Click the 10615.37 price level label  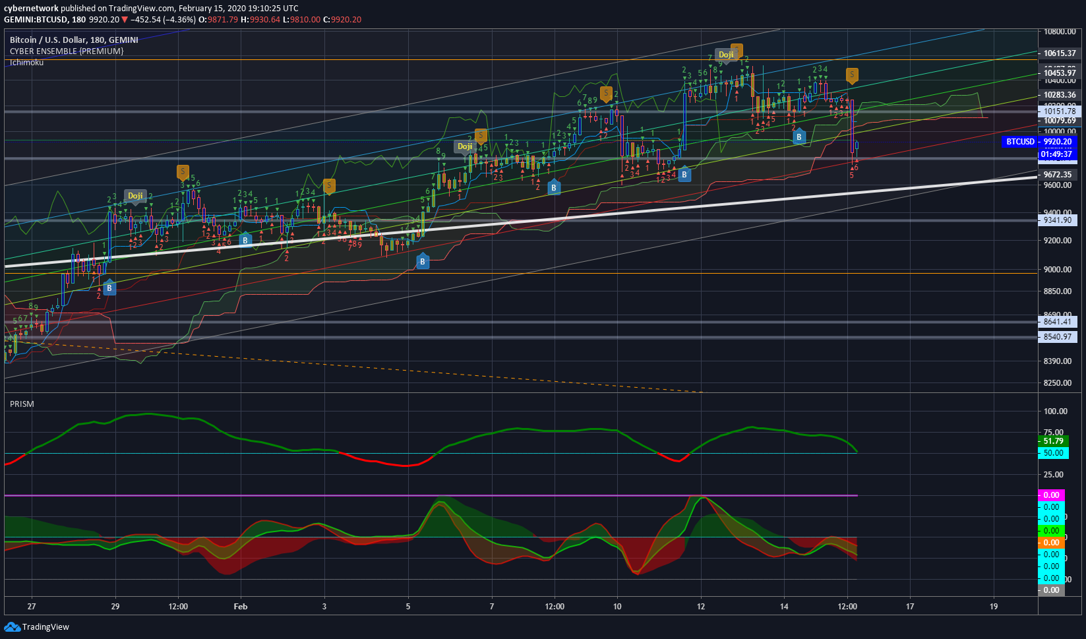[1060, 53]
